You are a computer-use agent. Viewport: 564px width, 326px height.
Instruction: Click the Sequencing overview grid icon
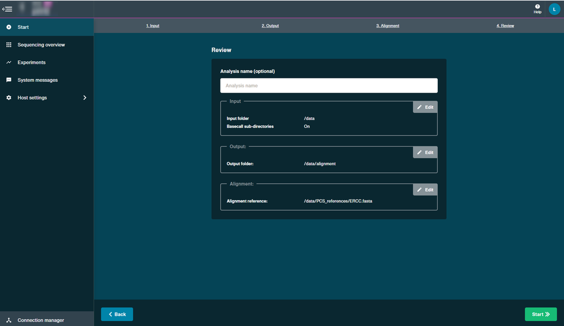pyautogui.click(x=8, y=45)
